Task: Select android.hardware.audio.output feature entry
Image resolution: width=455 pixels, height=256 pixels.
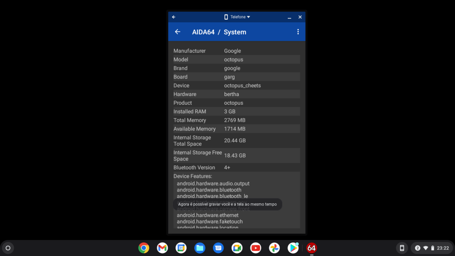Action: point(213,184)
